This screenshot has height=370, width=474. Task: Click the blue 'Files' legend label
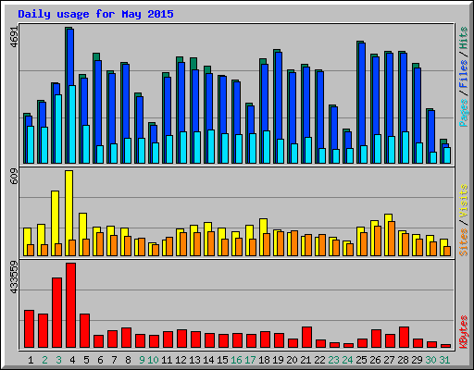pyautogui.click(x=464, y=74)
